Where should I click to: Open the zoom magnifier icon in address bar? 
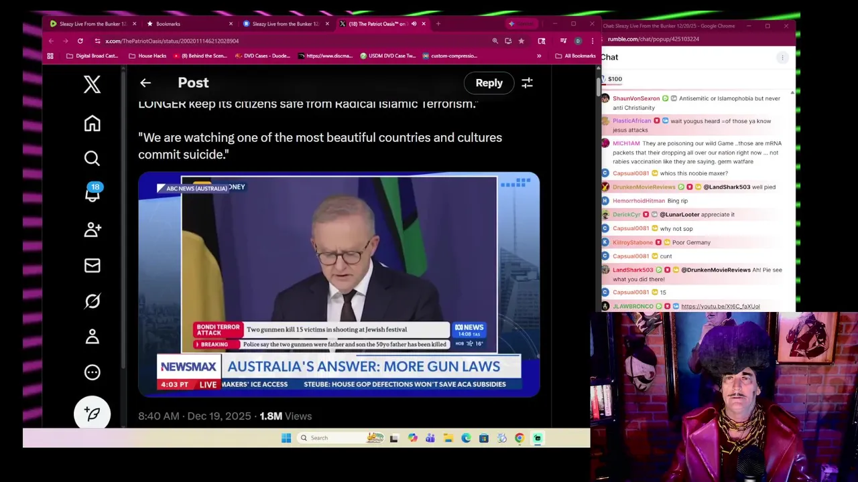495,41
